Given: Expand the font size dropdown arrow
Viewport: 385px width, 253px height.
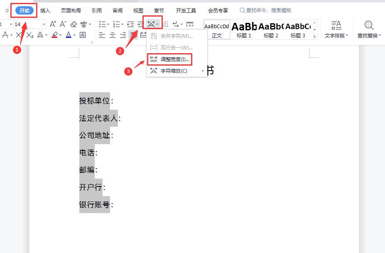Looking at the screenshot, I should pyautogui.click(x=44, y=25).
